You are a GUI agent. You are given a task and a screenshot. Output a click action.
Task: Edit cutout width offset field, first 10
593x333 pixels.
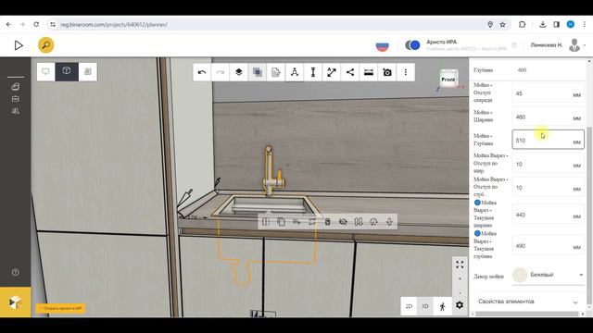click(548, 165)
